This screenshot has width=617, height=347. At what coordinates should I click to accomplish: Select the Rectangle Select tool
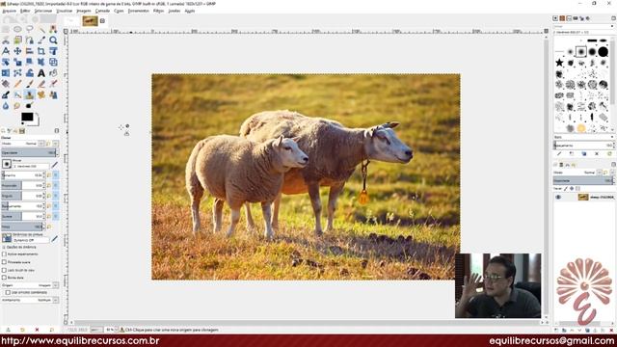point(6,29)
